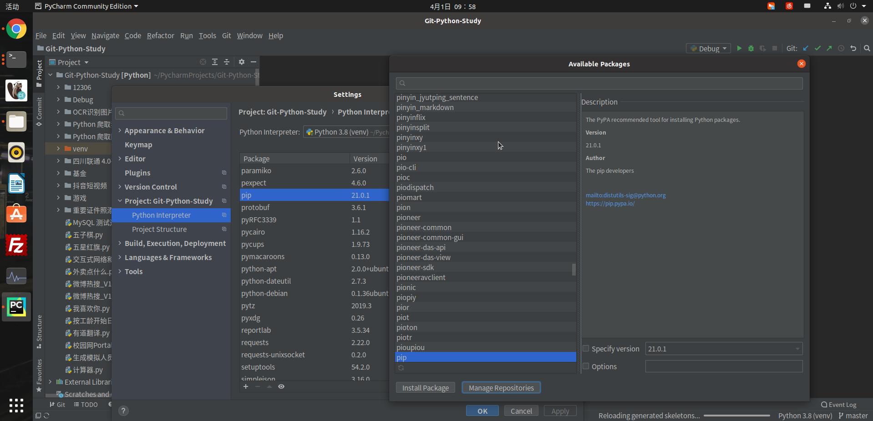Click the Show Applications grid icon
Screen dimensions: 873x421
click(16, 406)
